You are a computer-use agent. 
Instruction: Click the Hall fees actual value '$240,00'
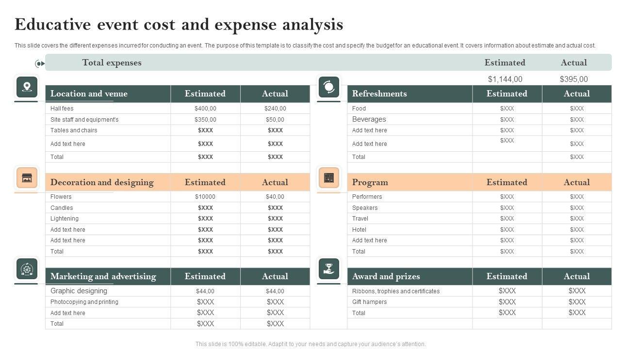(275, 109)
